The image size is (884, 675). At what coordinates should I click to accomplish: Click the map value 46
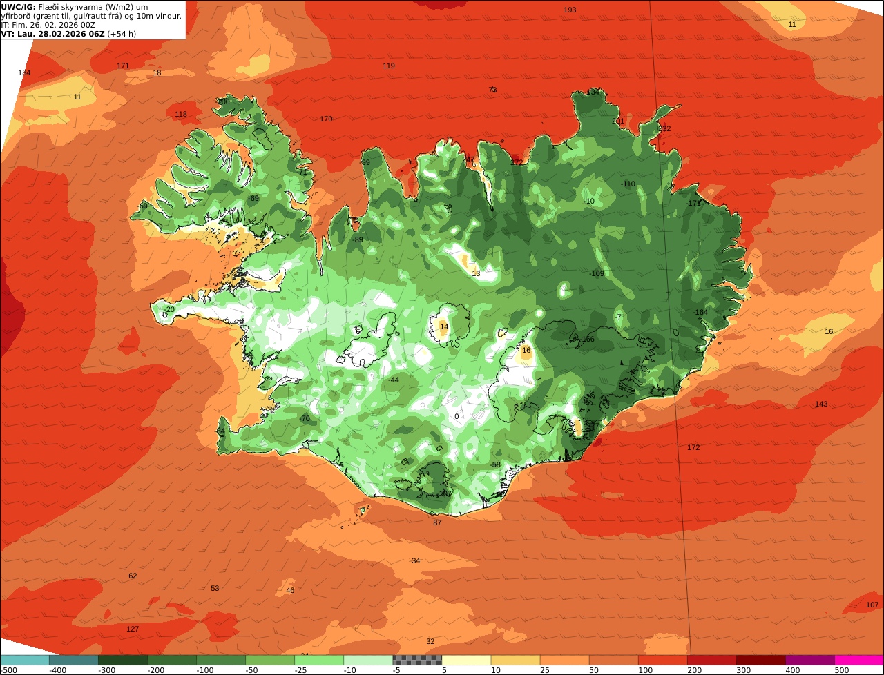290,590
